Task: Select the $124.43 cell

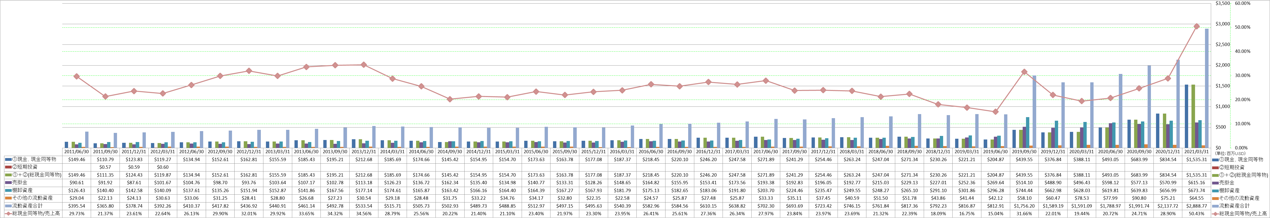Action: [134, 175]
